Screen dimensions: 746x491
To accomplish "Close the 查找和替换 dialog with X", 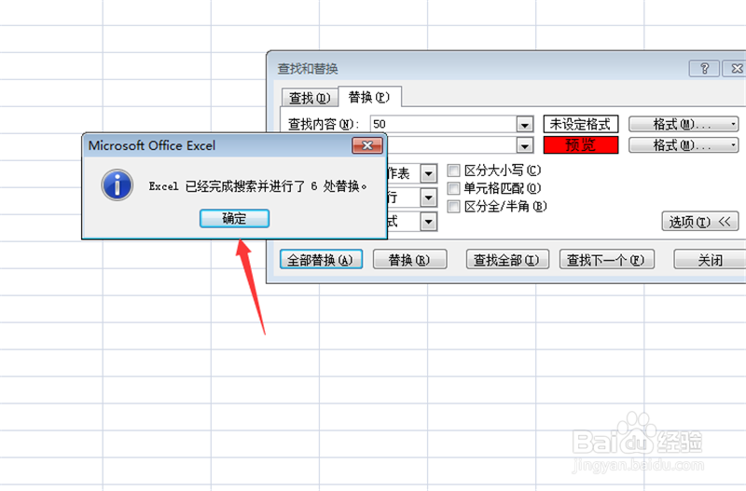I will 735,68.
